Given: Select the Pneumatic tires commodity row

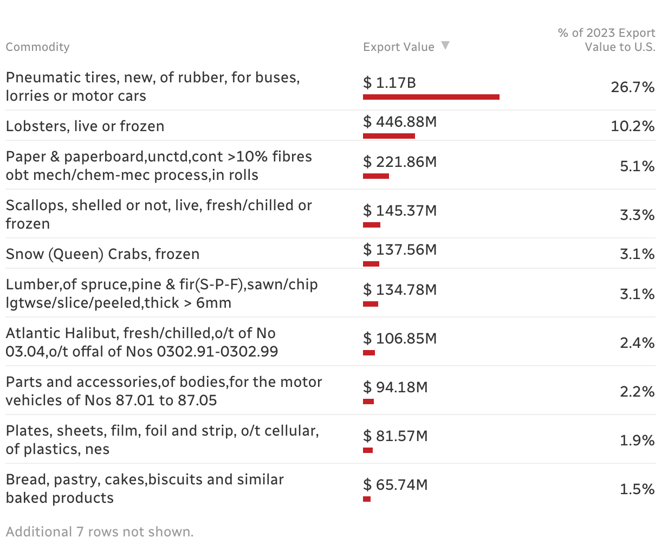Looking at the screenshot, I should tap(152, 87).
